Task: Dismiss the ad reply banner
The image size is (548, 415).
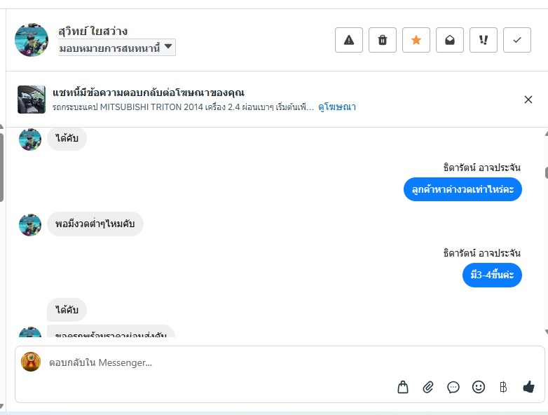Action: tap(528, 100)
